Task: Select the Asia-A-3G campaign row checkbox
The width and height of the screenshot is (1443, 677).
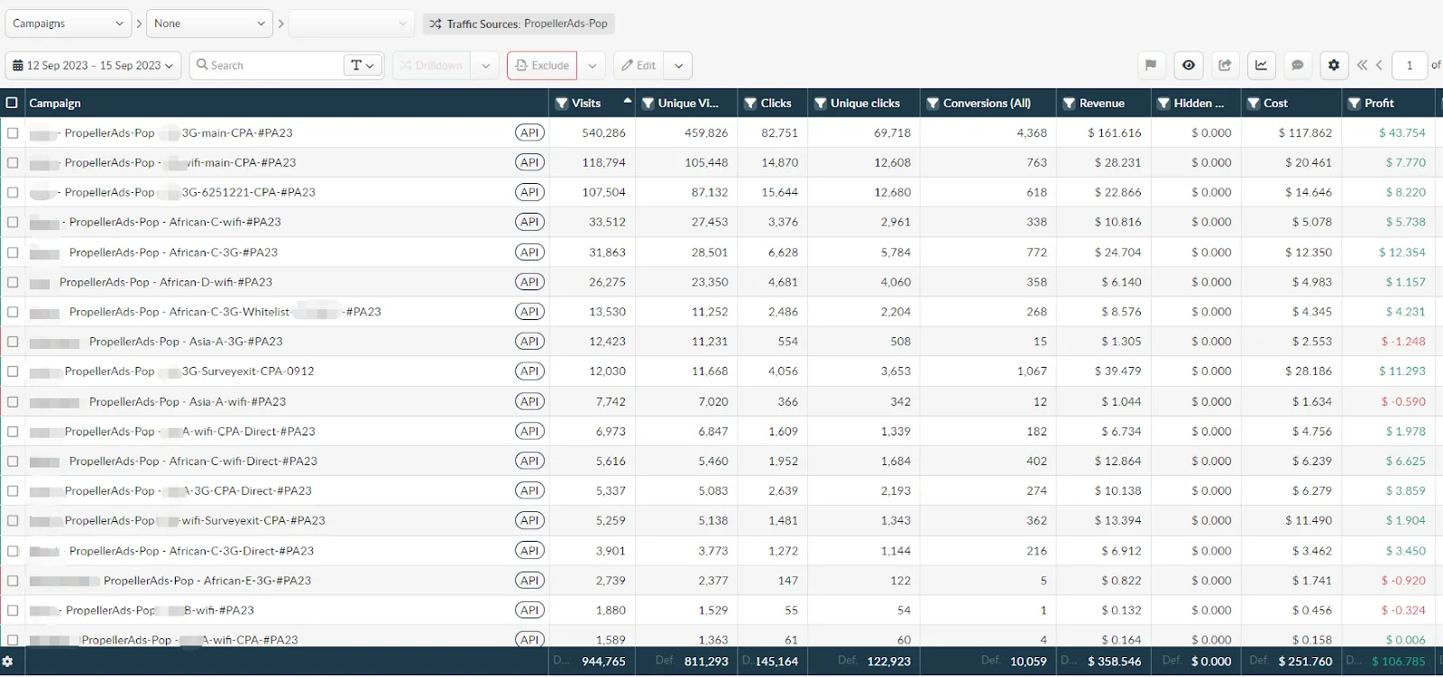Action: 13,342
